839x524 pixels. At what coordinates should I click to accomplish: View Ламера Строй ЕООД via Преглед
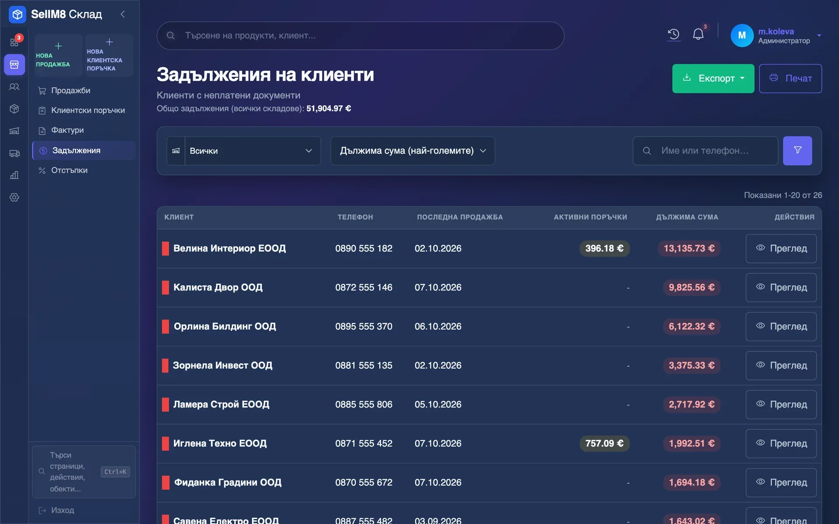(x=781, y=404)
